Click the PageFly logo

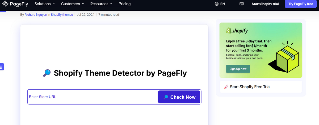[15, 4]
